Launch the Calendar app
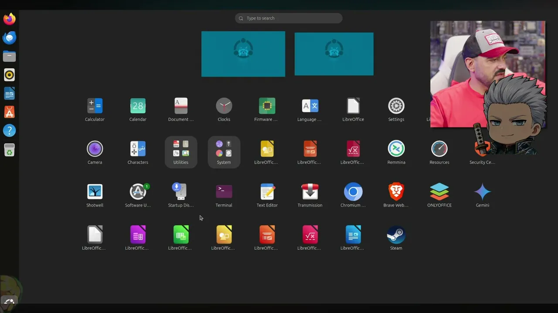This screenshot has height=313, width=558. pos(138,106)
